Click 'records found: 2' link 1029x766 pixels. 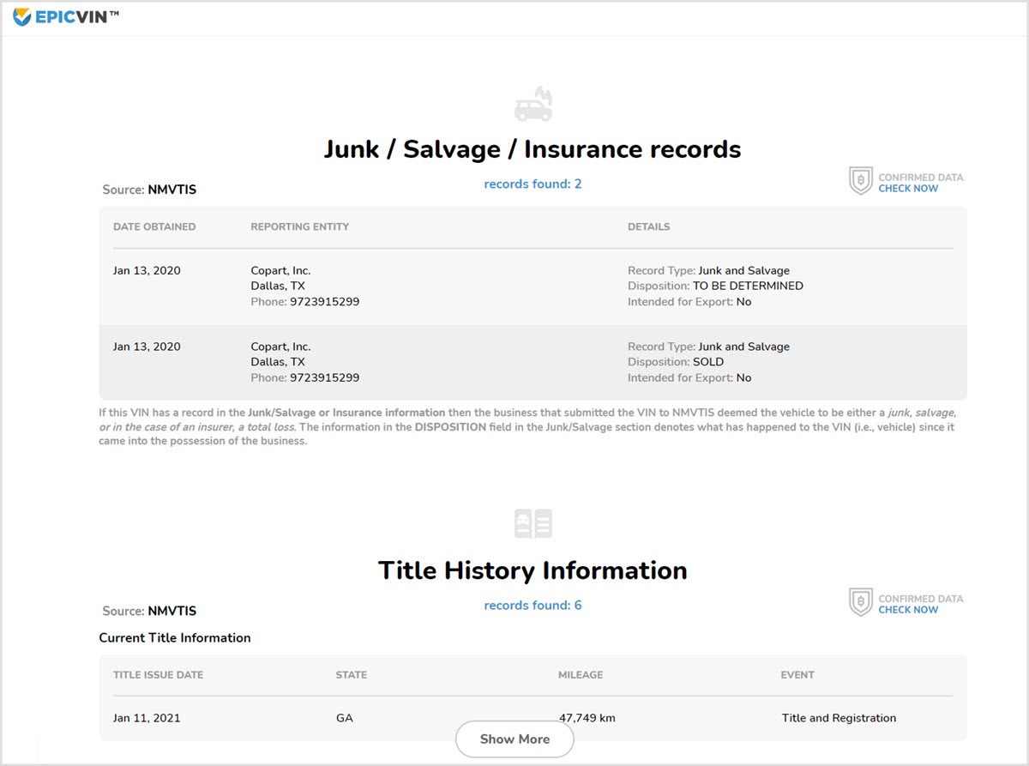click(x=533, y=184)
